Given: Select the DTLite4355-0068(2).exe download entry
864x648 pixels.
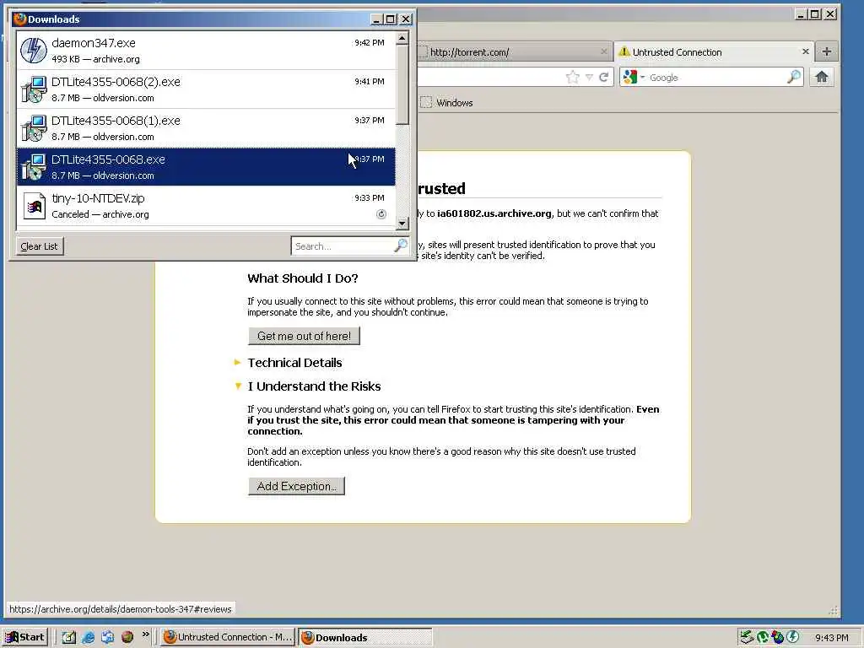Looking at the screenshot, I should (206, 89).
